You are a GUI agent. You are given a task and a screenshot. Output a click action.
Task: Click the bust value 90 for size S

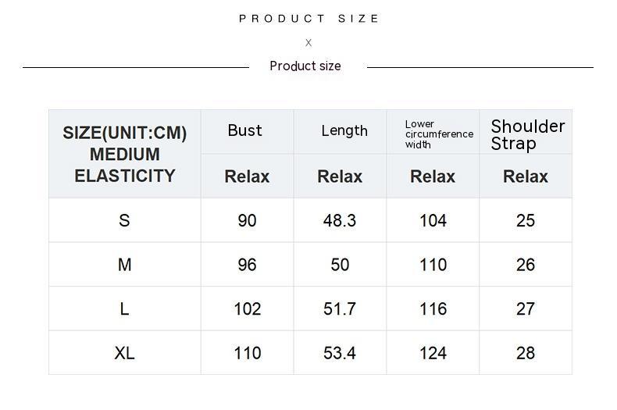[x=247, y=220]
